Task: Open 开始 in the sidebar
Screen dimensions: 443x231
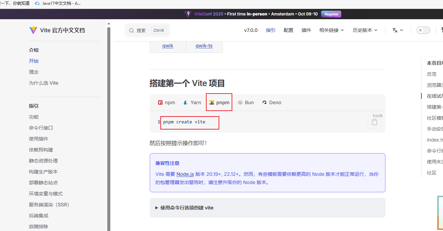Action: (34, 61)
